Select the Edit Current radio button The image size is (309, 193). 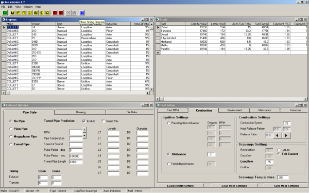(279, 154)
